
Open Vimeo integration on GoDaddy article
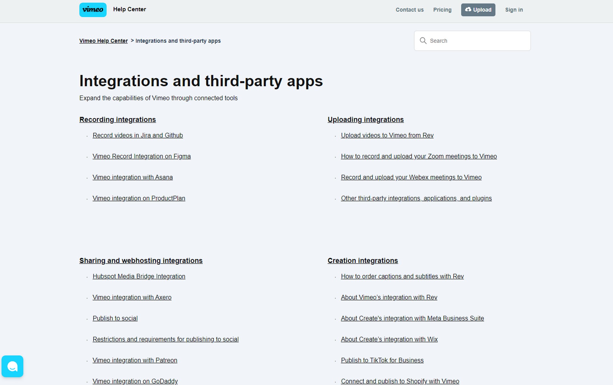click(135, 381)
